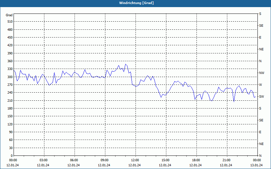Select the 12.01.24 date under 12:00
Viewport: 271px width, 169px height.
tap(134, 165)
